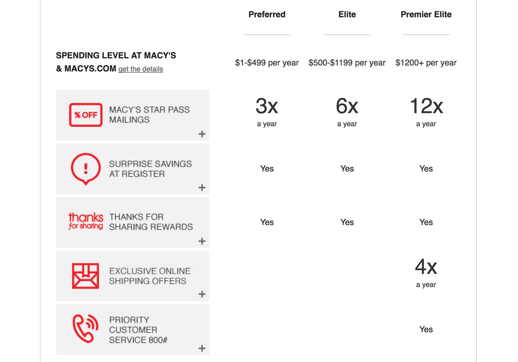Click 'EXCLUSIVE ONLINE SHIPPING OFFERS' label
The width and height of the screenshot is (518, 362).
point(150,276)
